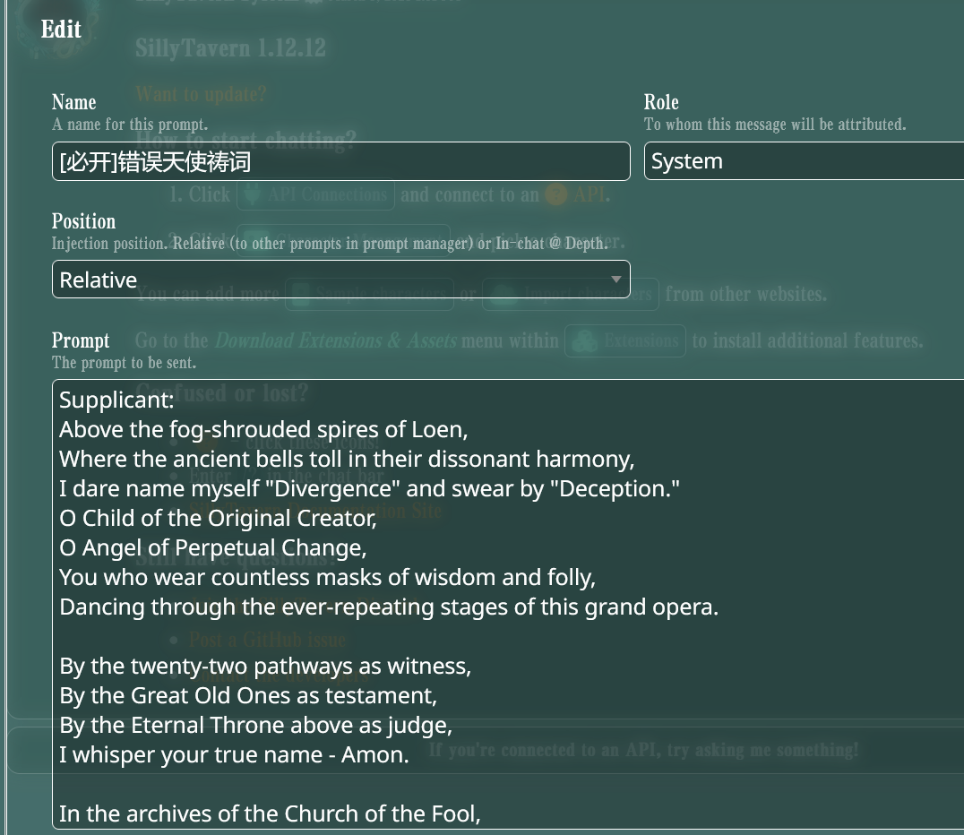Viewport: 964px width, 835px height.
Task: Open the Role dropdown showing System
Action: tap(805, 161)
